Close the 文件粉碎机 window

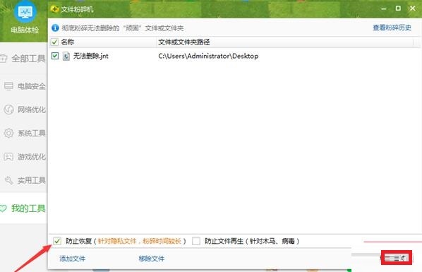point(412,8)
